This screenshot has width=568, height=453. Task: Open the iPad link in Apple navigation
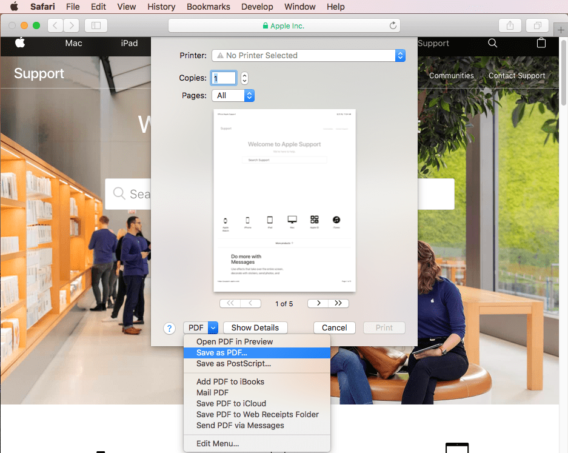click(x=129, y=43)
